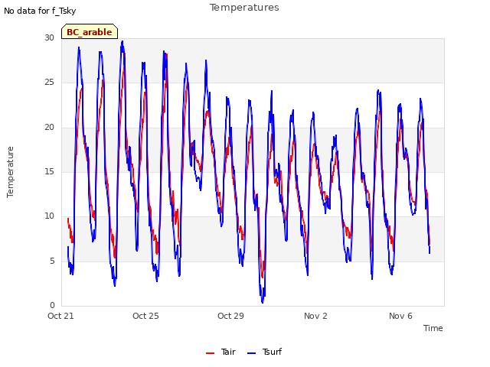Click the Oct 21 x-axis tick label
Viewport: 490px width, 367px height.
[x=60, y=316]
